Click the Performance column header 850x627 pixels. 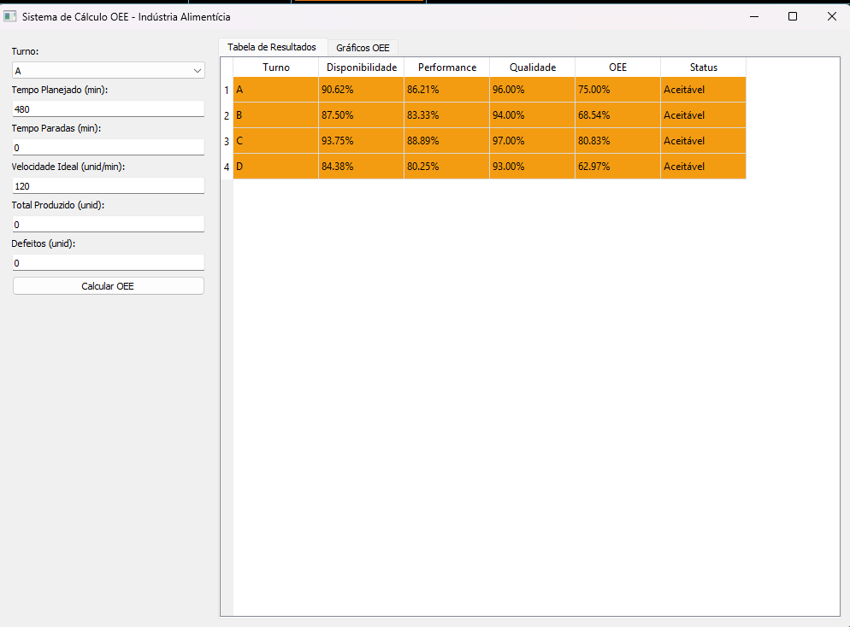(447, 67)
